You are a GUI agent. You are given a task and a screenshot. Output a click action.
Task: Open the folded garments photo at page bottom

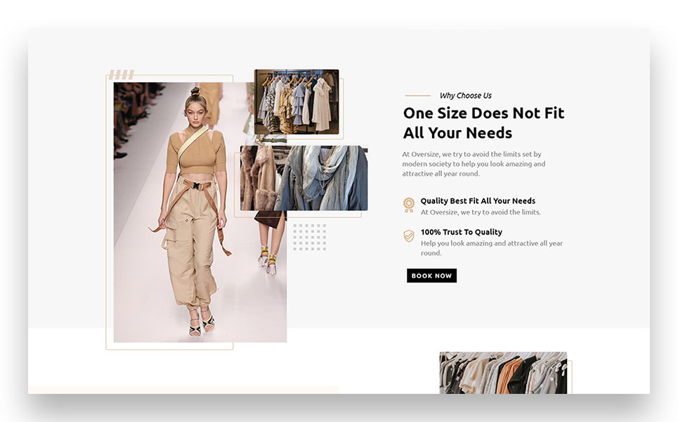503,373
